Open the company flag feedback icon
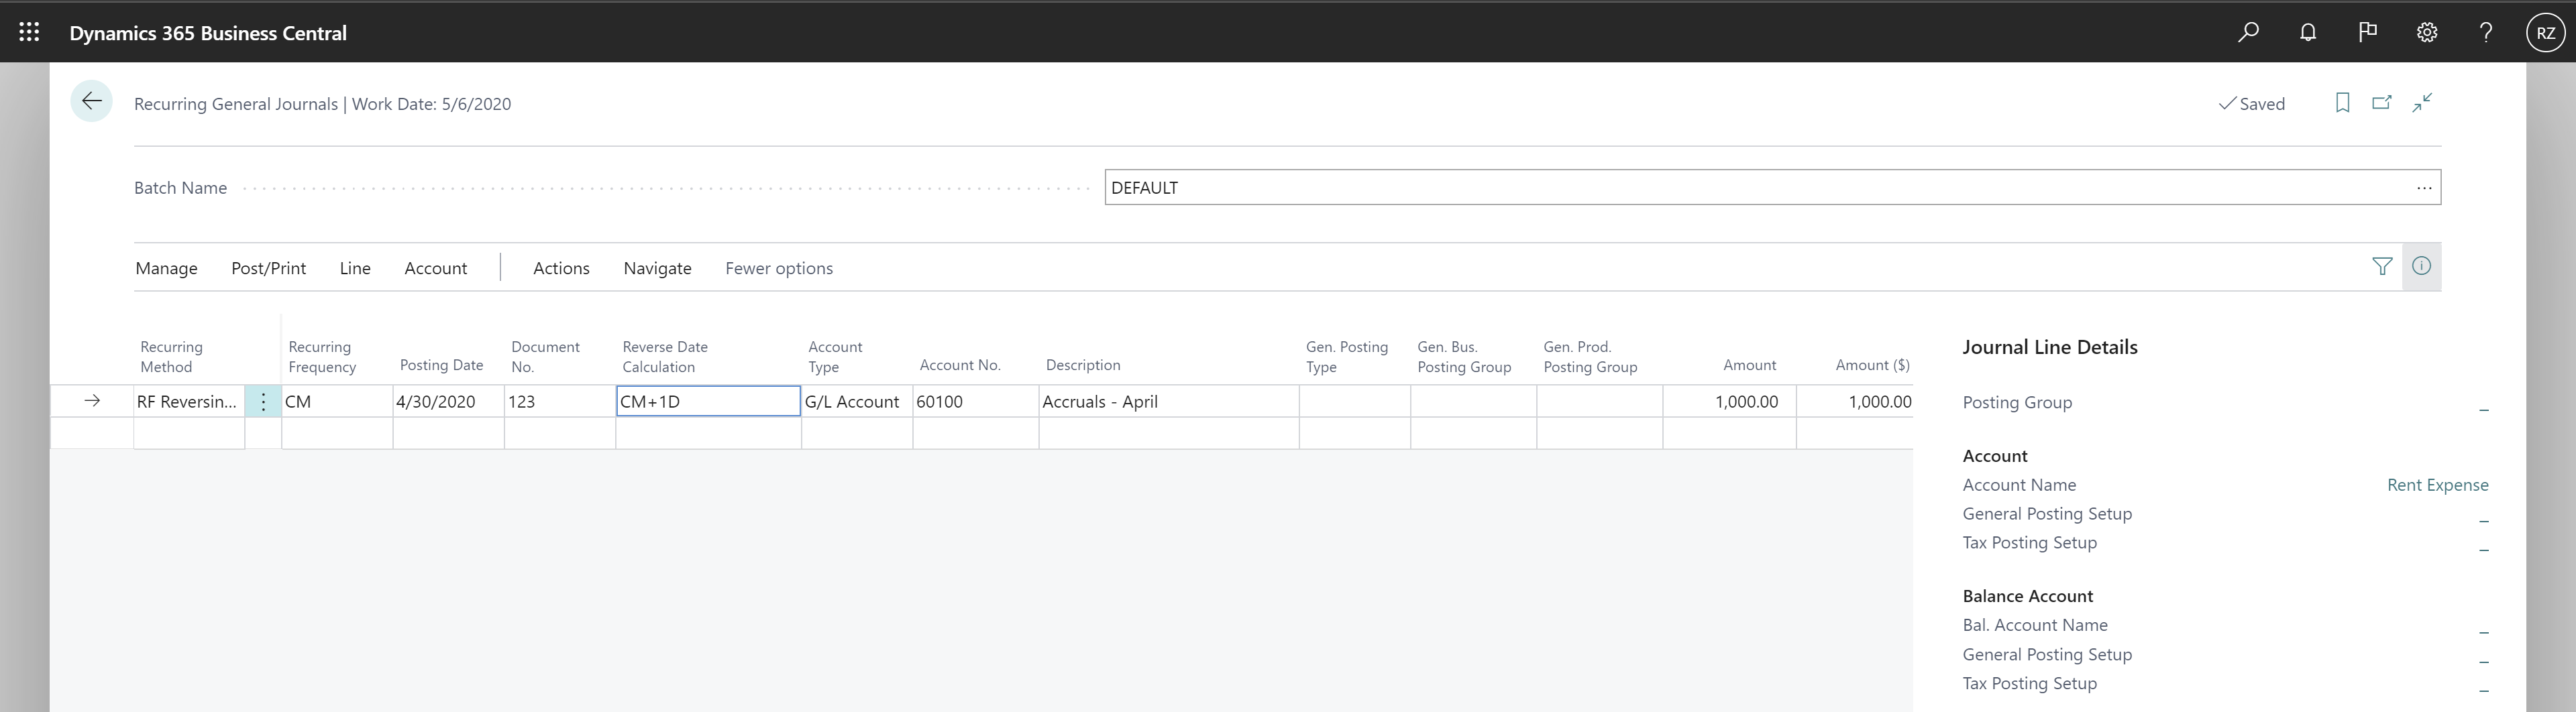The height and width of the screenshot is (712, 2576). (x=2368, y=31)
